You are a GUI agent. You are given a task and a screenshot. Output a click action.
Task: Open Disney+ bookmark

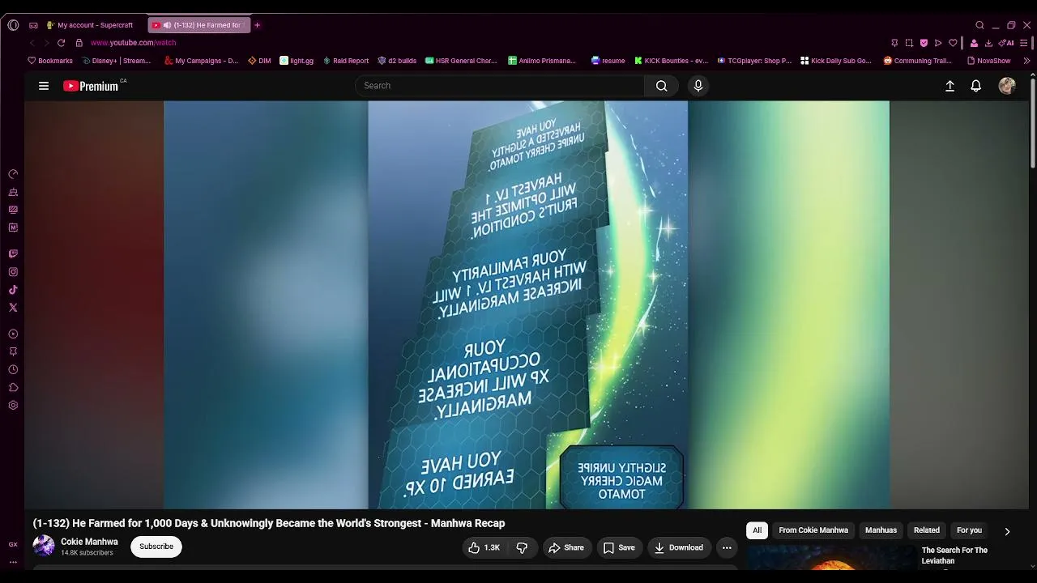click(117, 61)
